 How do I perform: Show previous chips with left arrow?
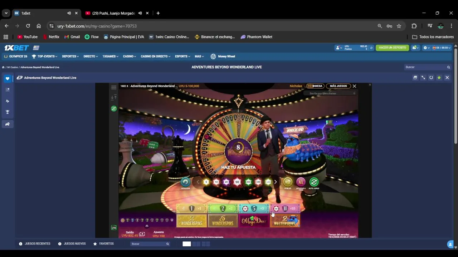point(198,182)
